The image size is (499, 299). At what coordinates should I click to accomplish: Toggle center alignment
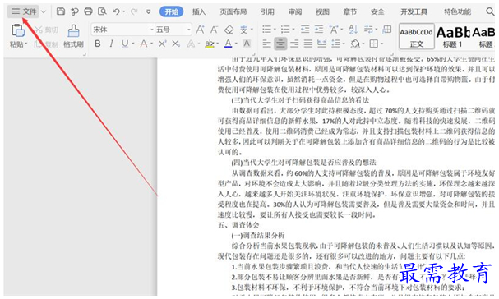coord(280,44)
